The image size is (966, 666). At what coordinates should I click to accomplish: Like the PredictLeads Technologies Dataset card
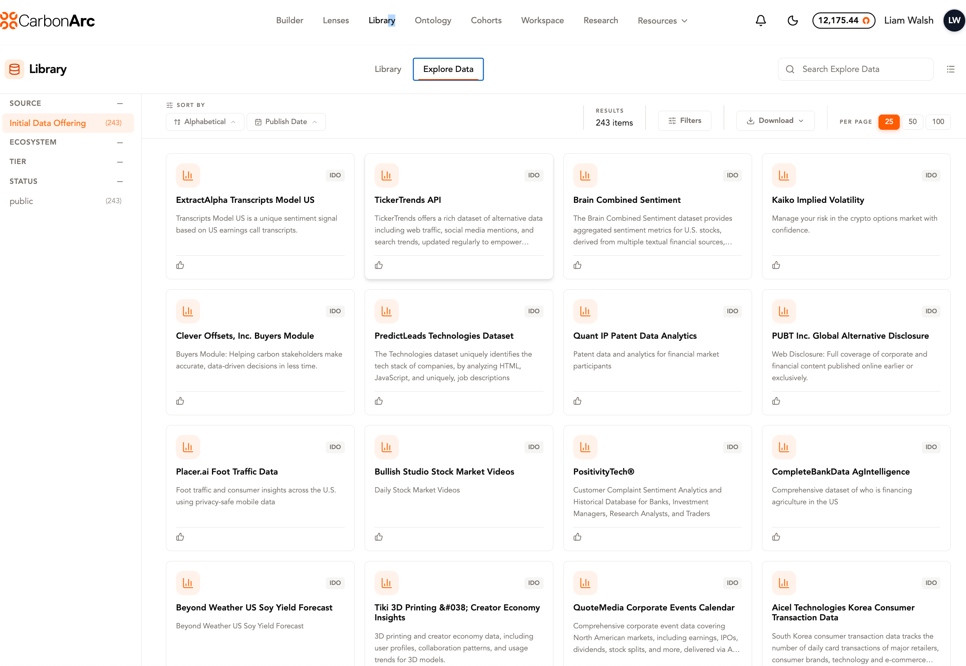379,401
